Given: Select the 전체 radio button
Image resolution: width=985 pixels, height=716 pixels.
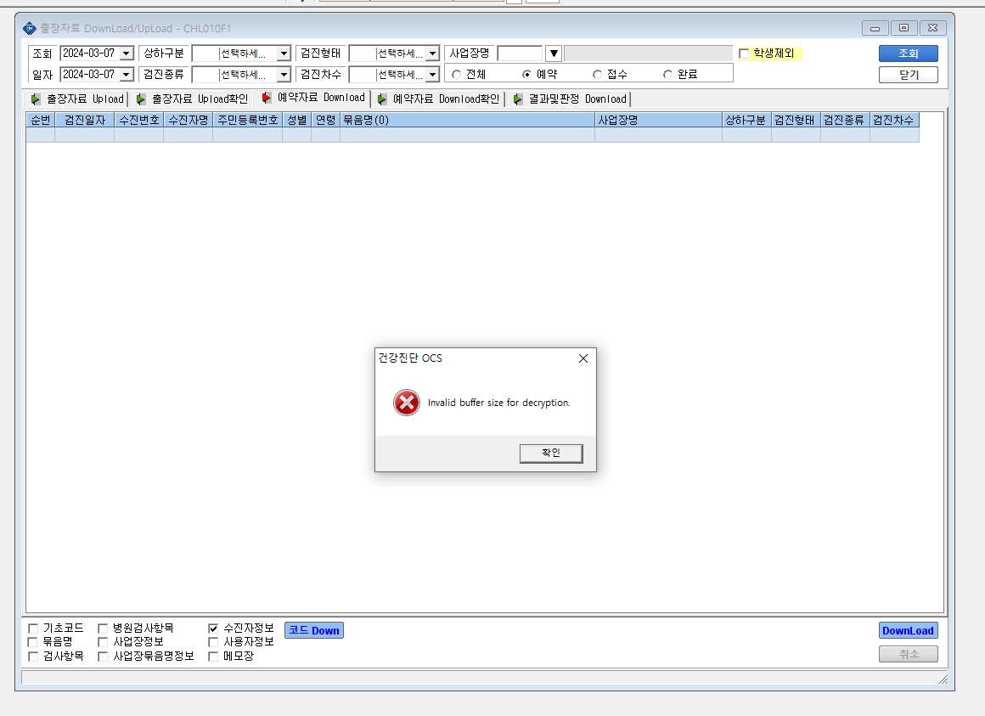Looking at the screenshot, I should click(457, 74).
